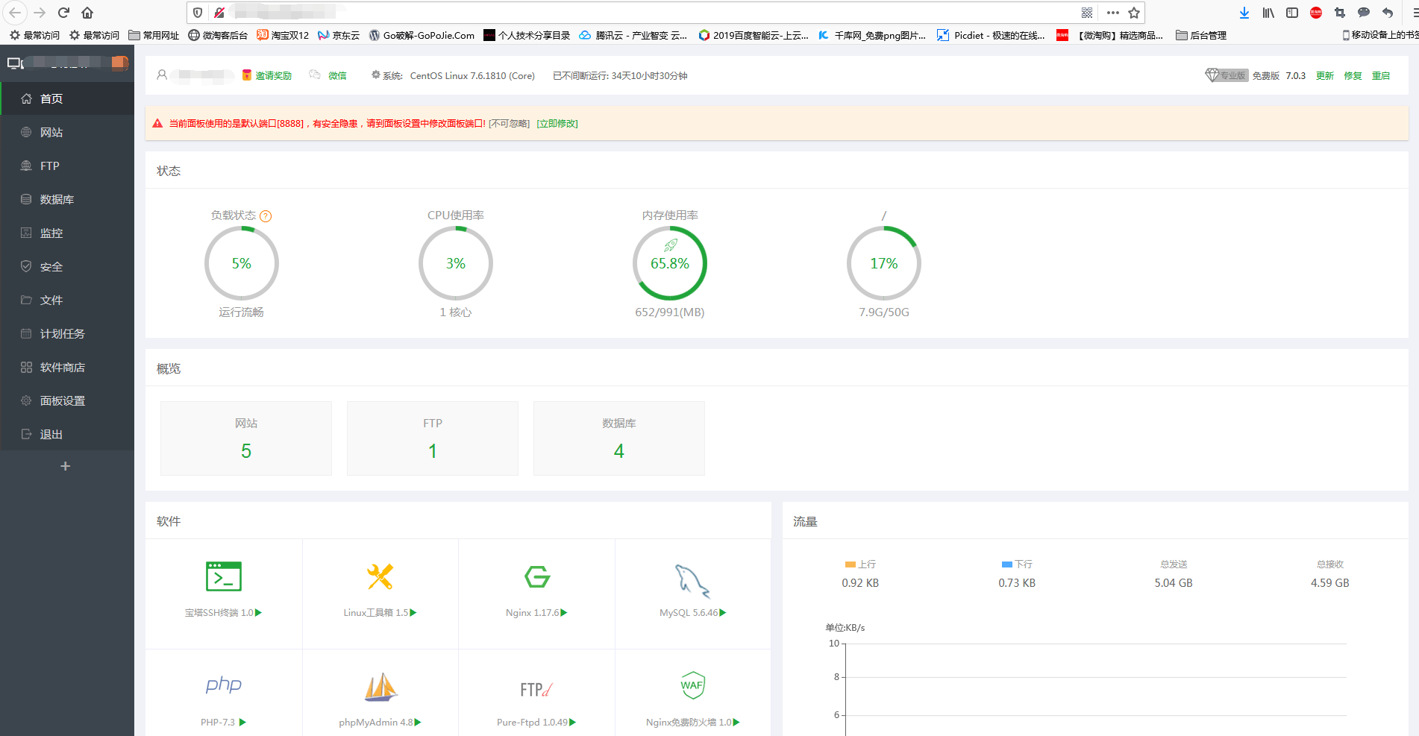
Task: Open 淘宝双12 bookmark
Action: pos(283,35)
